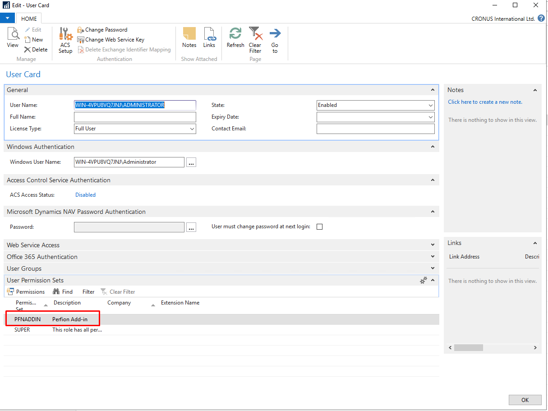
Task: Select the PFNADDIN permission set cell
Action: coord(28,319)
